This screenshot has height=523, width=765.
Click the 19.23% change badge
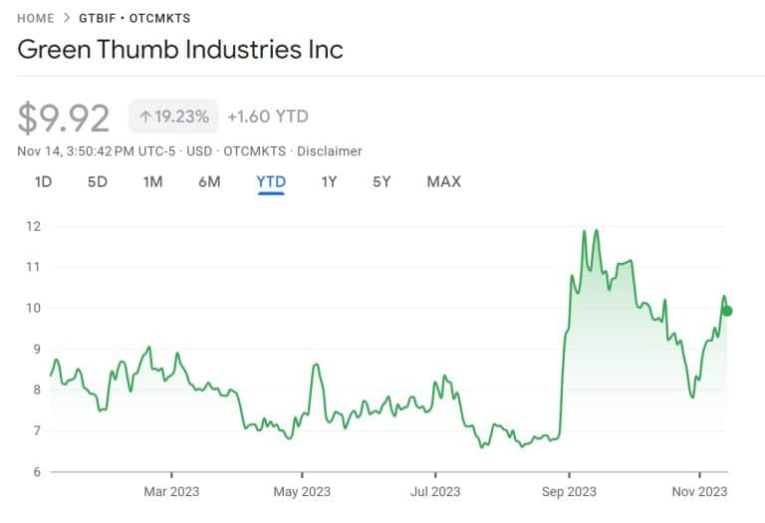point(173,117)
